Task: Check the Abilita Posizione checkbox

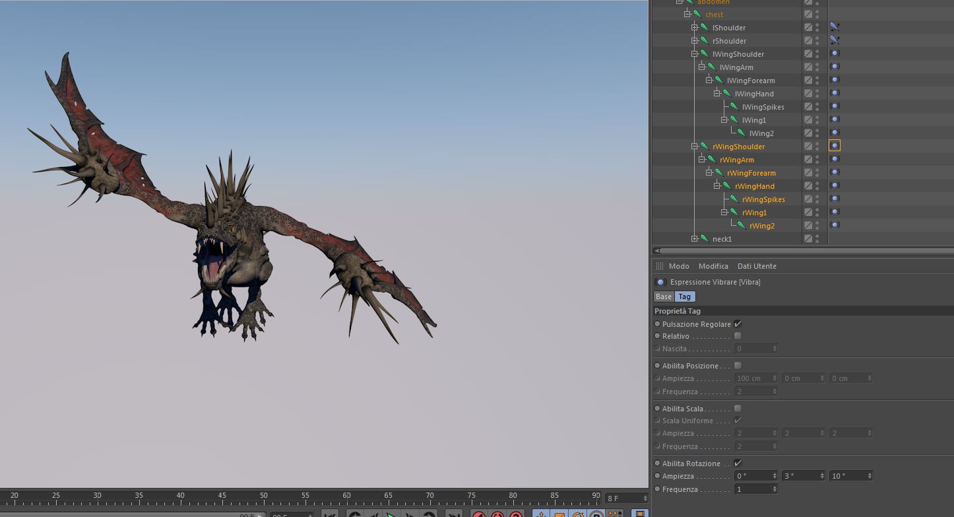Action: tap(738, 366)
